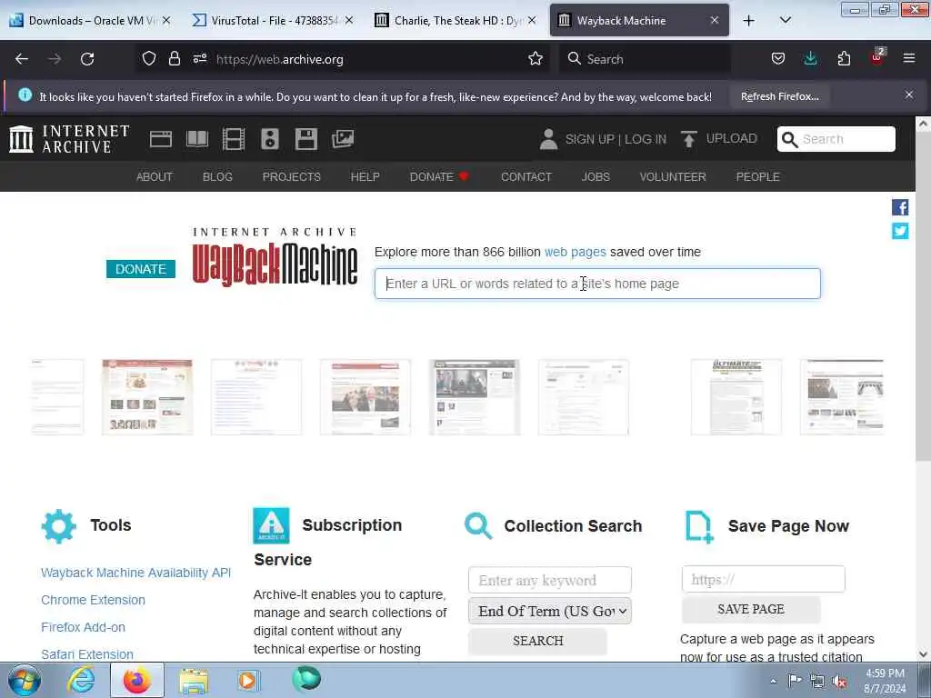Image resolution: width=931 pixels, height=698 pixels.
Task: Open the Firefox Extensions puzzle icon
Action: pos(844,59)
